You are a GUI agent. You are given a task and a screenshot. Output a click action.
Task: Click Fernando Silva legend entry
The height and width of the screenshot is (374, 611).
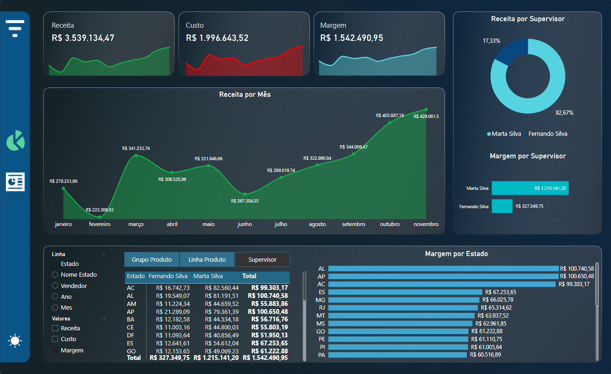pyautogui.click(x=548, y=134)
